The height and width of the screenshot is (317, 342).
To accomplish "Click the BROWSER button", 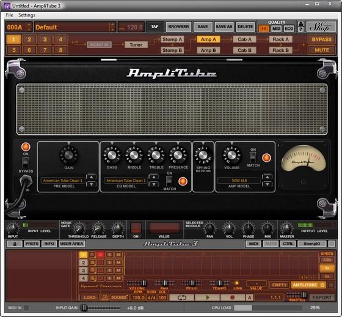I will tap(178, 27).
